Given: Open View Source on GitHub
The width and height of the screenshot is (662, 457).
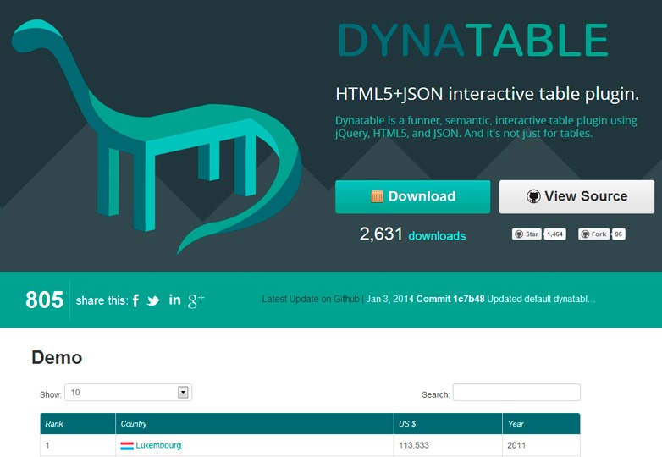Looking at the screenshot, I should (x=576, y=196).
